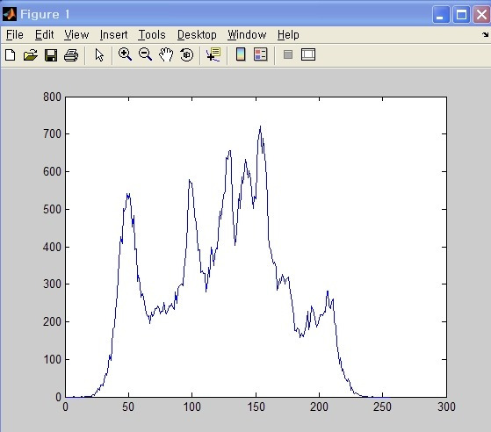
Task: Insert a colorbar via toolbar icon
Action: tap(241, 54)
